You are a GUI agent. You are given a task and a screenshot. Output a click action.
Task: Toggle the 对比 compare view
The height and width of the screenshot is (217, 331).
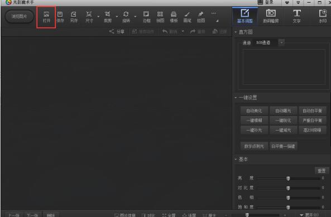point(148,215)
